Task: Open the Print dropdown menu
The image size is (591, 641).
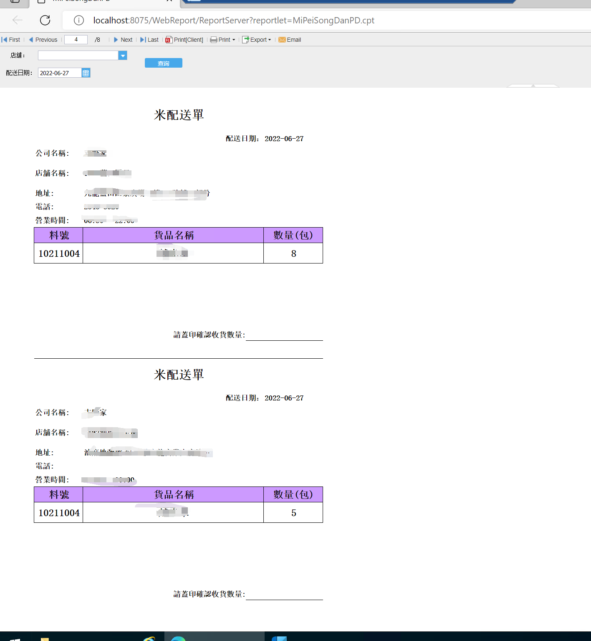Action: point(222,40)
